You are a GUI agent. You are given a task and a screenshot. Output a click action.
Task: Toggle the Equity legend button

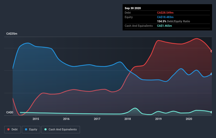(31, 130)
